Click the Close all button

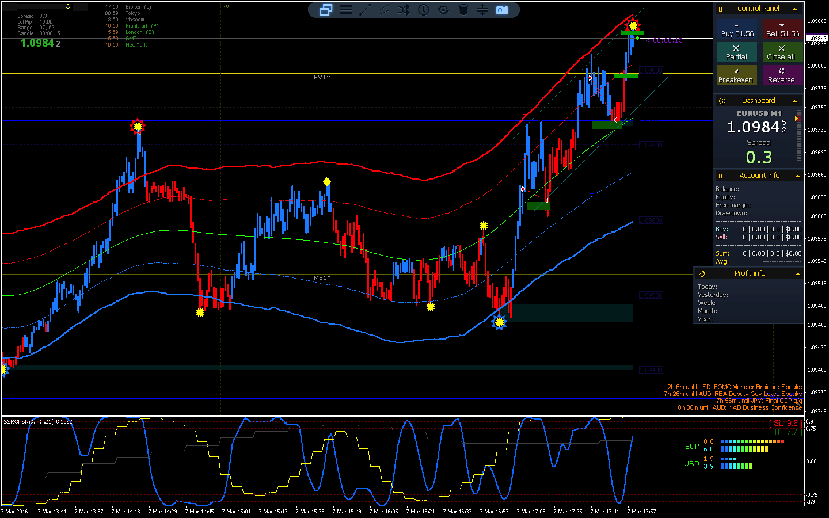pyautogui.click(x=782, y=52)
